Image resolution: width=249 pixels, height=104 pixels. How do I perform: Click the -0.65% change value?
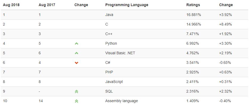tap(225, 63)
